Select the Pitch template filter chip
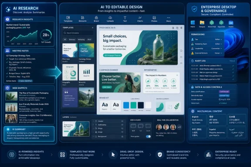This screenshot has width=251, height=167. point(89,40)
